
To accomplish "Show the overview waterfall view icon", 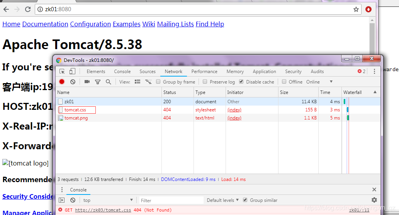I will [x=148, y=82].
